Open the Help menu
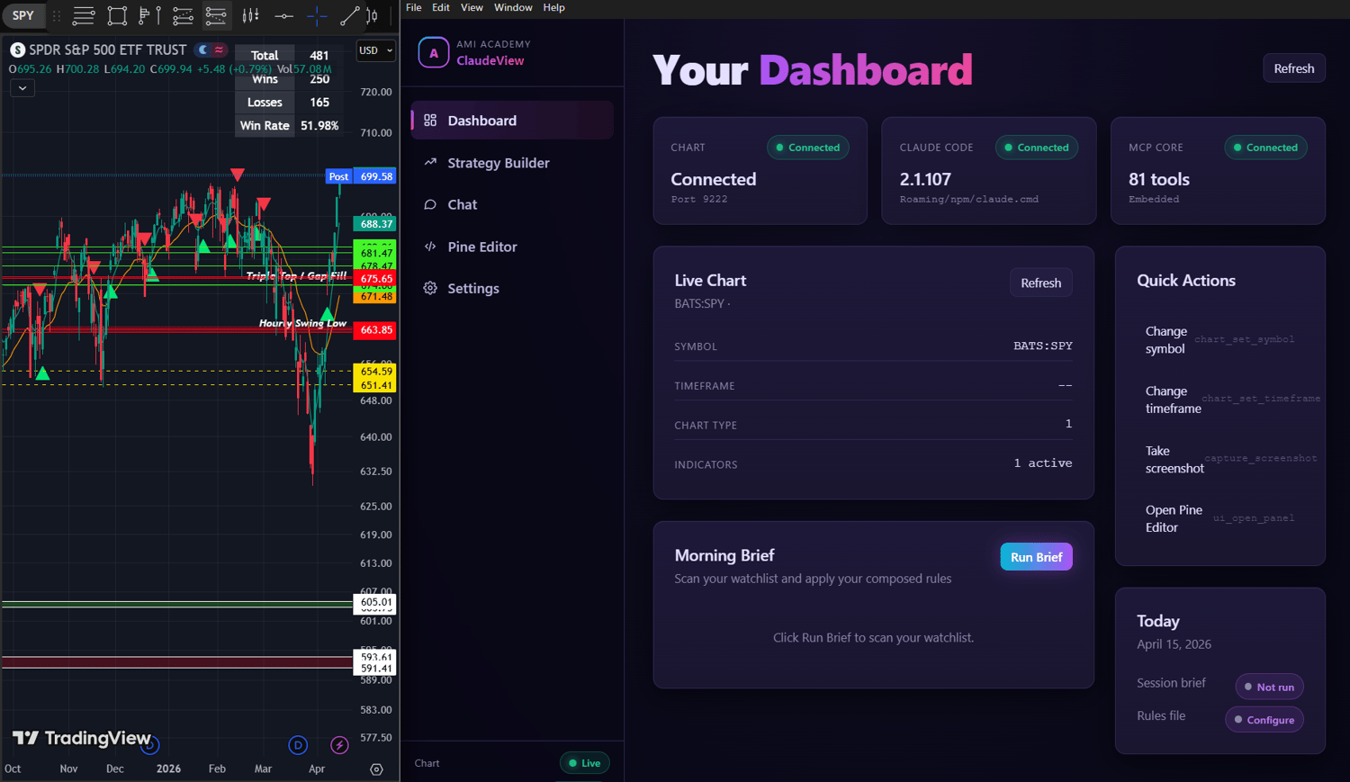This screenshot has width=1350, height=782. (x=554, y=7)
